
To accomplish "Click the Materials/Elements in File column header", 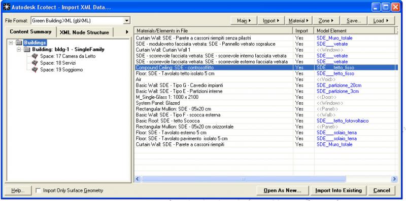I will click(x=214, y=30).
